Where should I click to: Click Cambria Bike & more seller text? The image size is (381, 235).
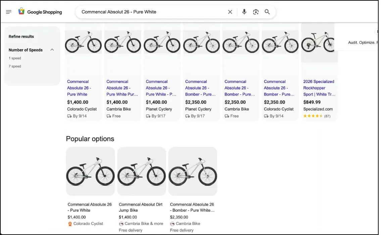(144, 224)
